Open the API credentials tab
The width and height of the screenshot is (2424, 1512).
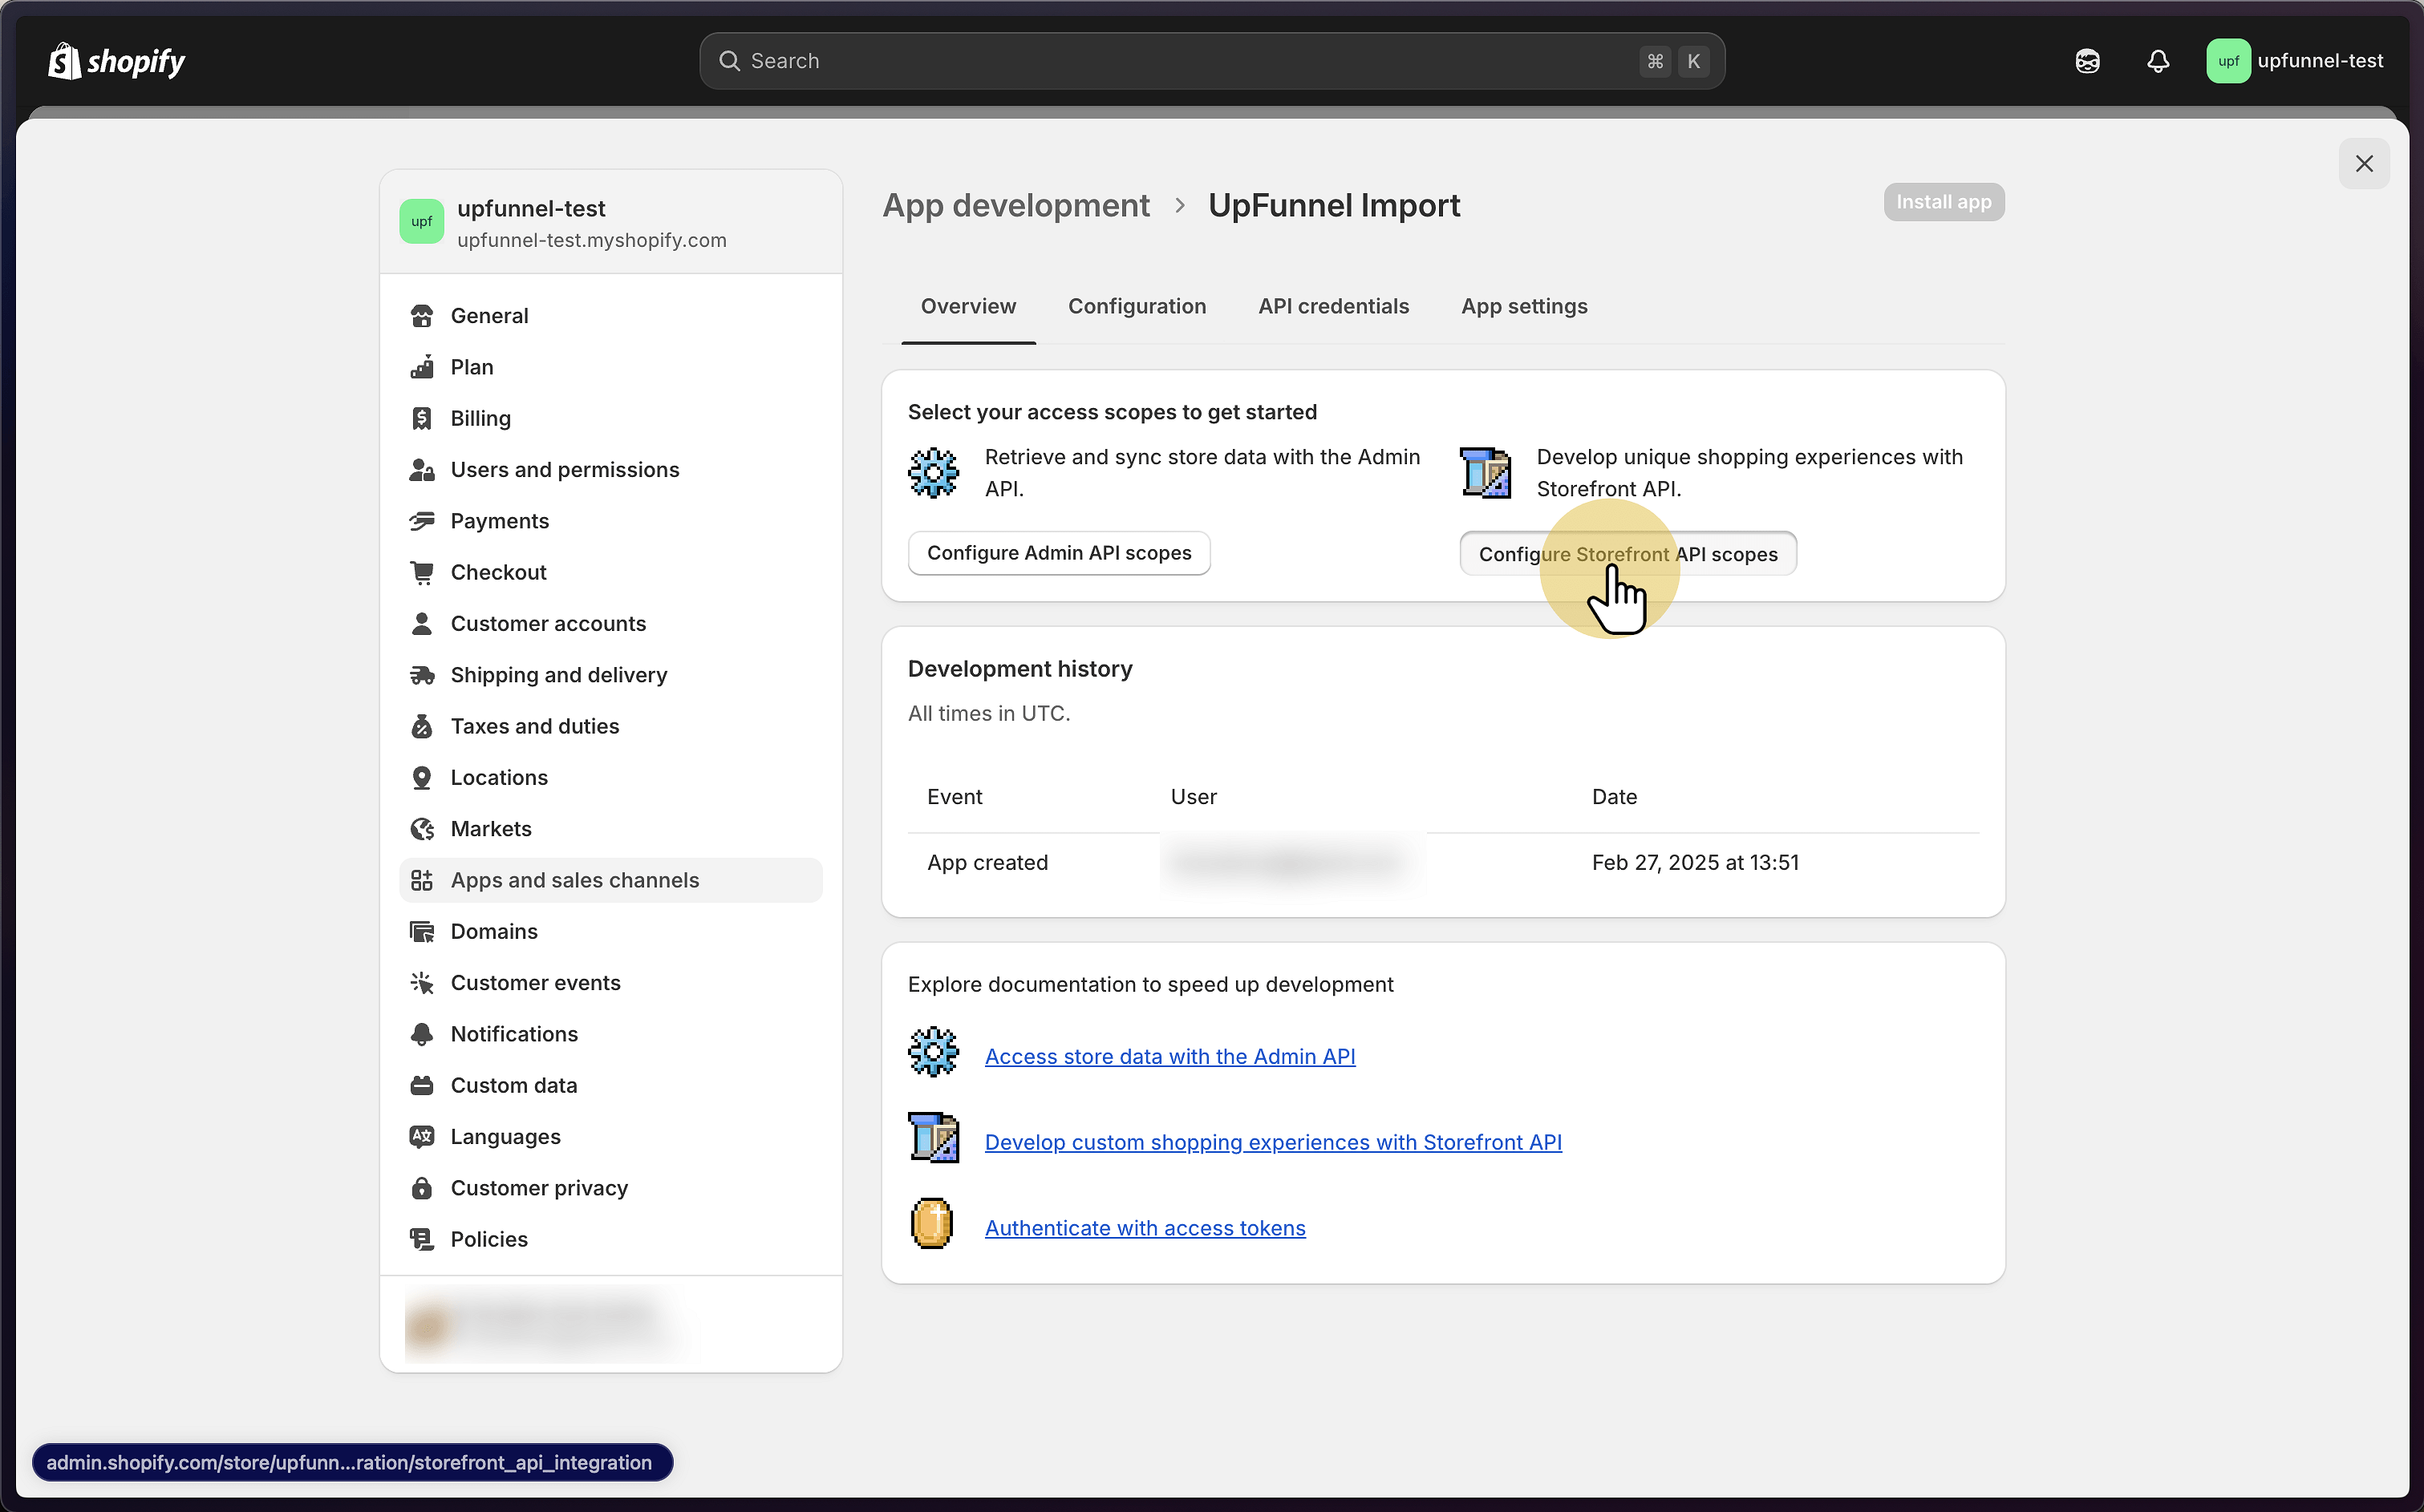point(1332,306)
